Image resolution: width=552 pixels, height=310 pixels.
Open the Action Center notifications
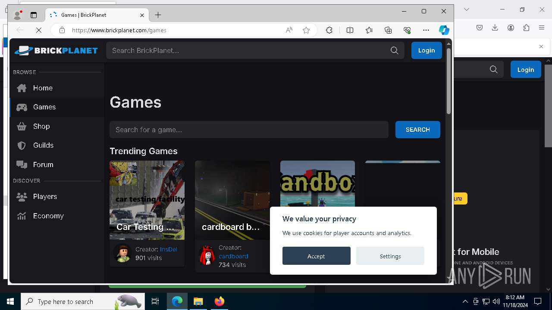538,301
